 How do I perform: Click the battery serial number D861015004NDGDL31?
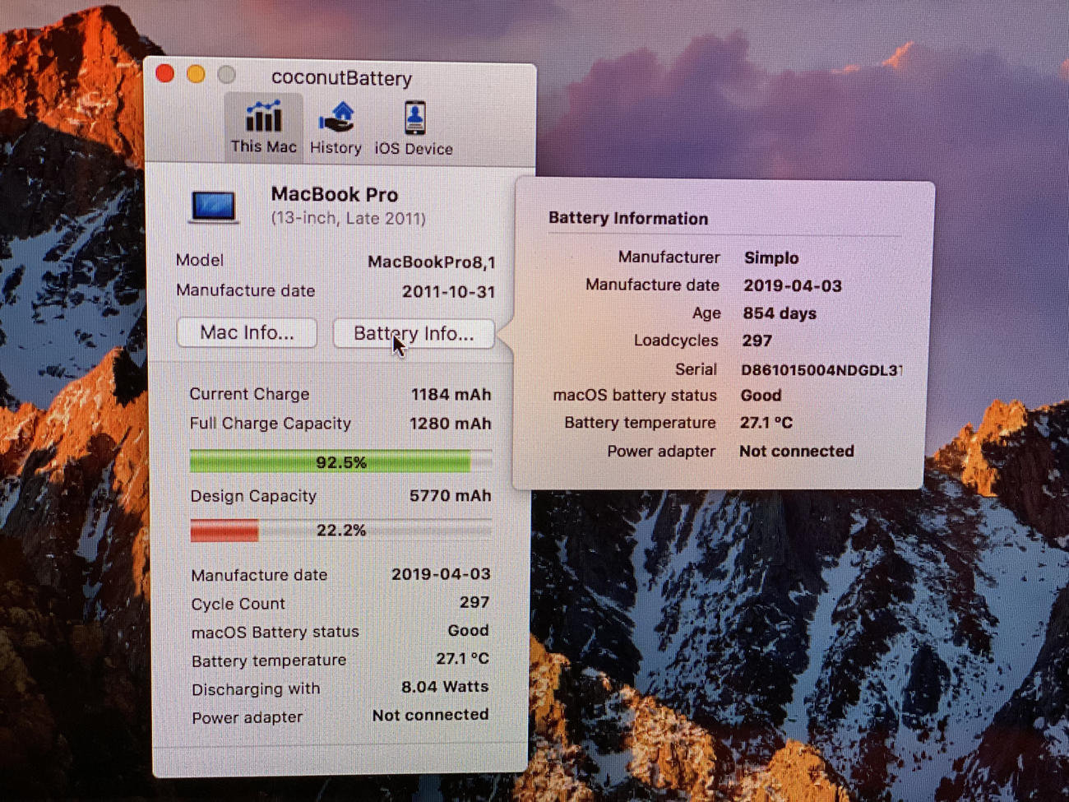(821, 370)
